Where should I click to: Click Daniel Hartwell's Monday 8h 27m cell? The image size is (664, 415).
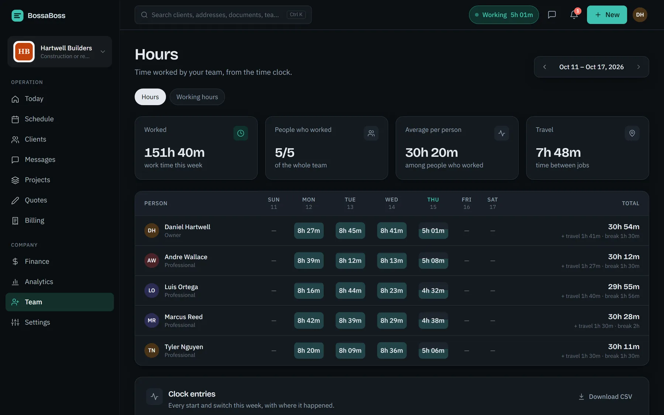309,231
